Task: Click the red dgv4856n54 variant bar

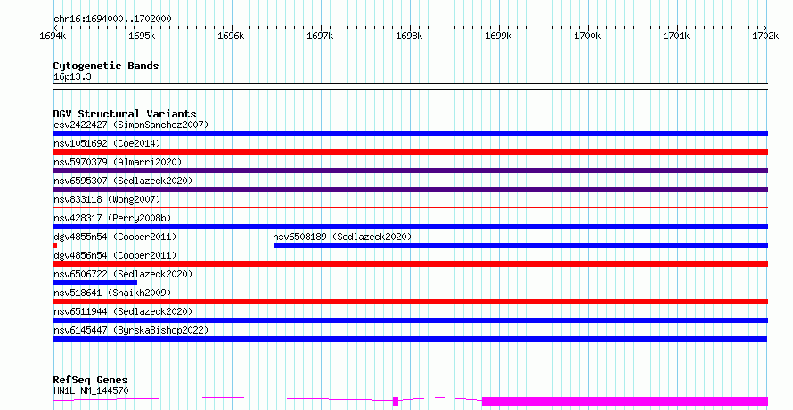Action: click(x=410, y=264)
